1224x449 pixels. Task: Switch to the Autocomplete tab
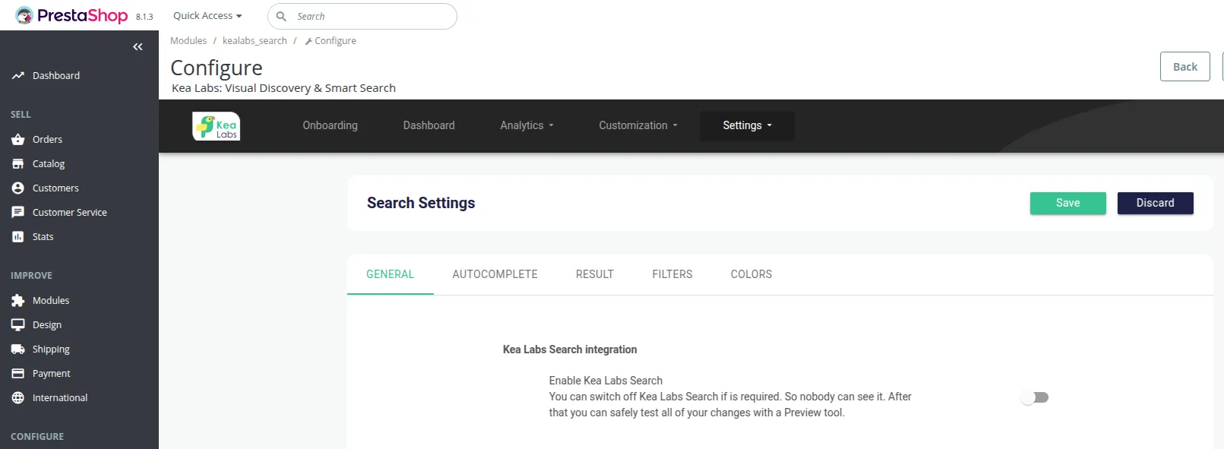(x=495, y=274)
